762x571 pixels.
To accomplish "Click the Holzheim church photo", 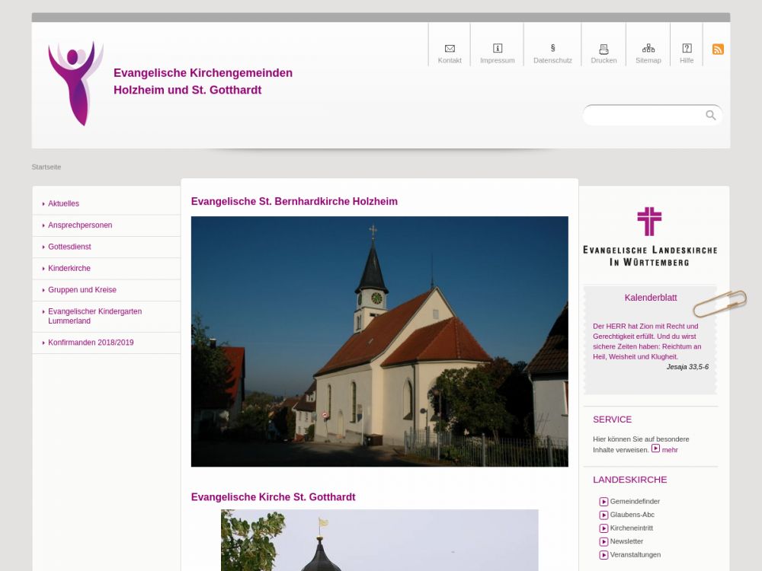I will click(379, 341).
